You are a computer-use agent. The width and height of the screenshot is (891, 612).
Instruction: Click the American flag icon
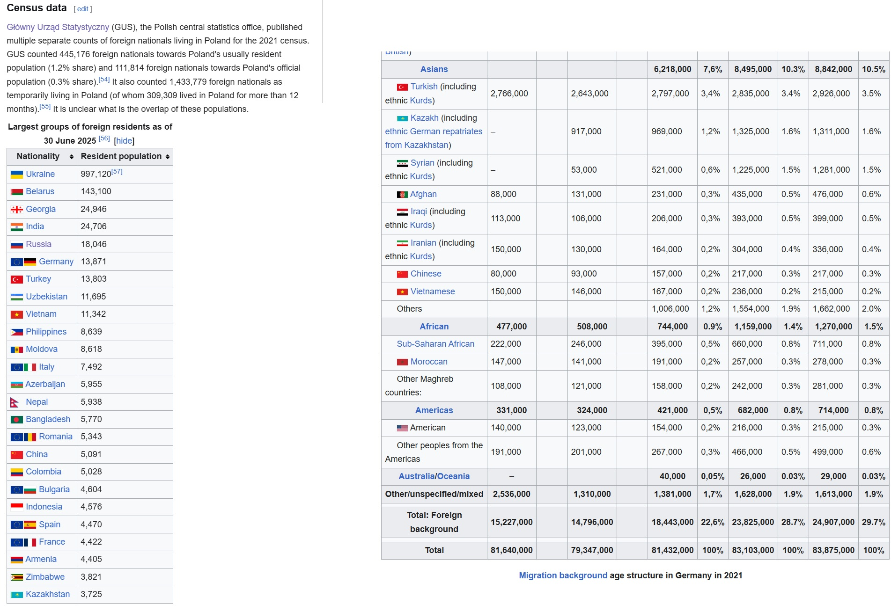(x=402, y=428)
